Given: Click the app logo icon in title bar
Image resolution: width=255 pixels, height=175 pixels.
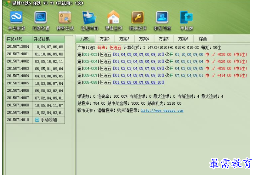Looking at the screenshot, I should click(x=8, y=3).
